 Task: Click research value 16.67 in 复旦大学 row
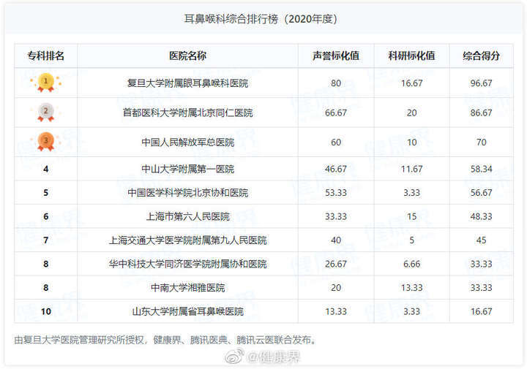point(411,83)
